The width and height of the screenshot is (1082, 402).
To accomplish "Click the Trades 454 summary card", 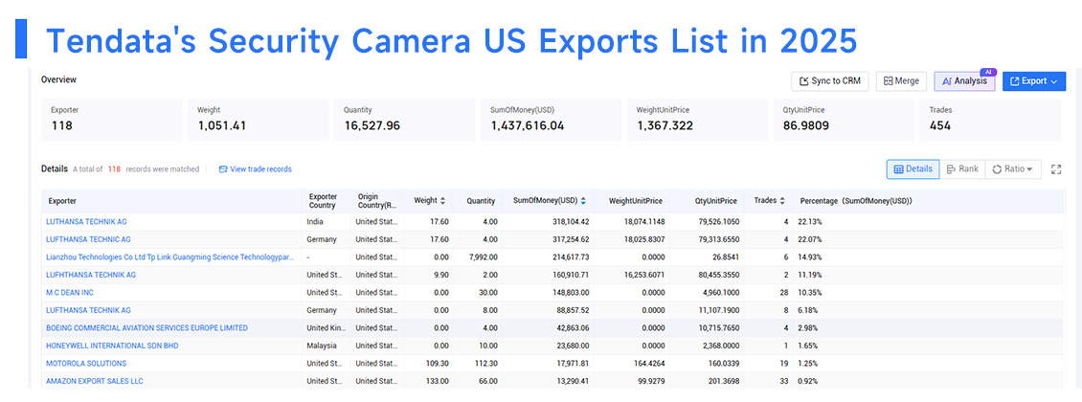I will pyautogui.click(x=990, y=120).
